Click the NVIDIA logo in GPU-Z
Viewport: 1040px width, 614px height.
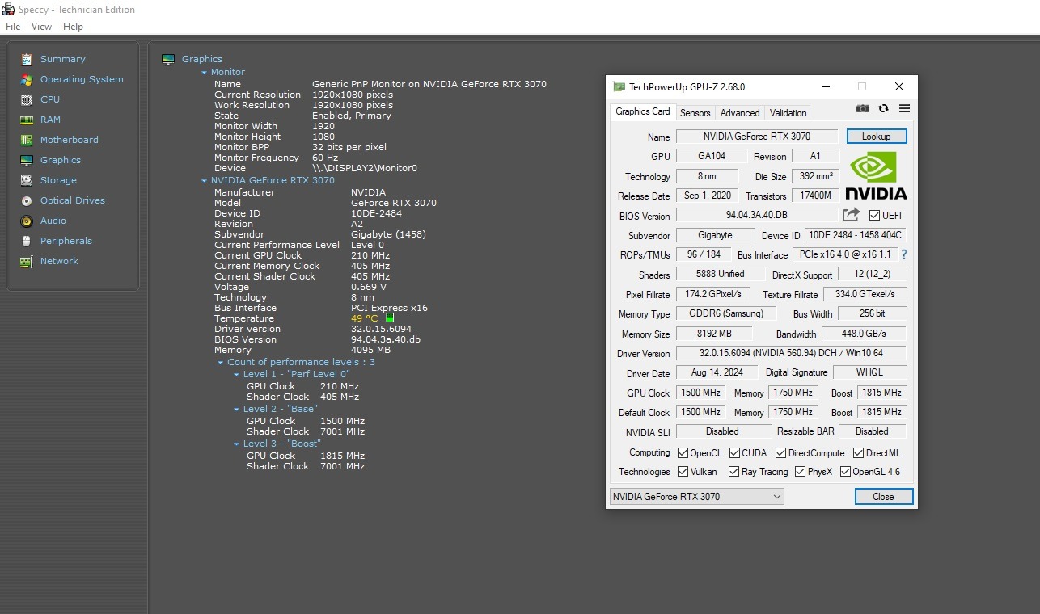click(x=876, y=175)
